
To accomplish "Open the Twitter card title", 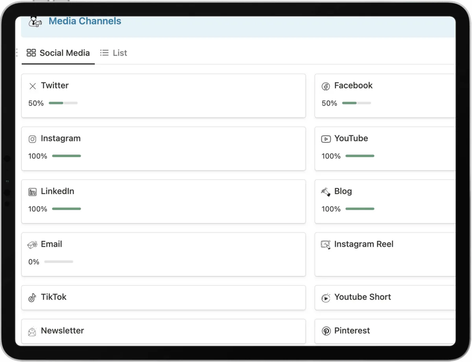I will tap(55, 85).
